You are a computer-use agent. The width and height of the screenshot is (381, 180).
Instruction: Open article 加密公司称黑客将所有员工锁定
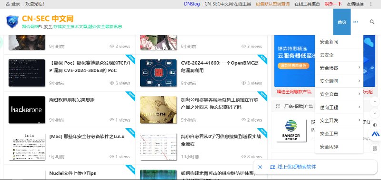coord(220,104)
